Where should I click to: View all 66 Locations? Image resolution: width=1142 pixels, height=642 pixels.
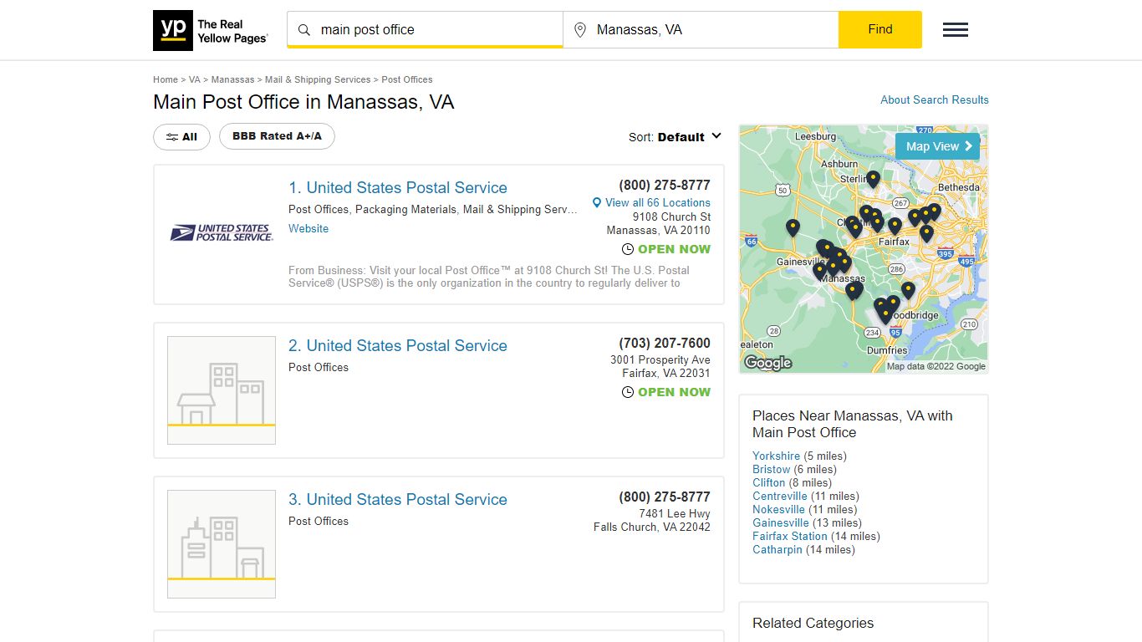pos(658,203)
